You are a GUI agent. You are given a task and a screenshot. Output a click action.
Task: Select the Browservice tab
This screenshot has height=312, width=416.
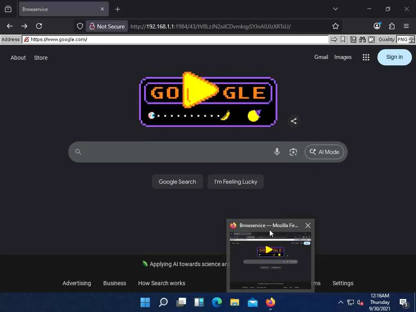click(64, 9)
